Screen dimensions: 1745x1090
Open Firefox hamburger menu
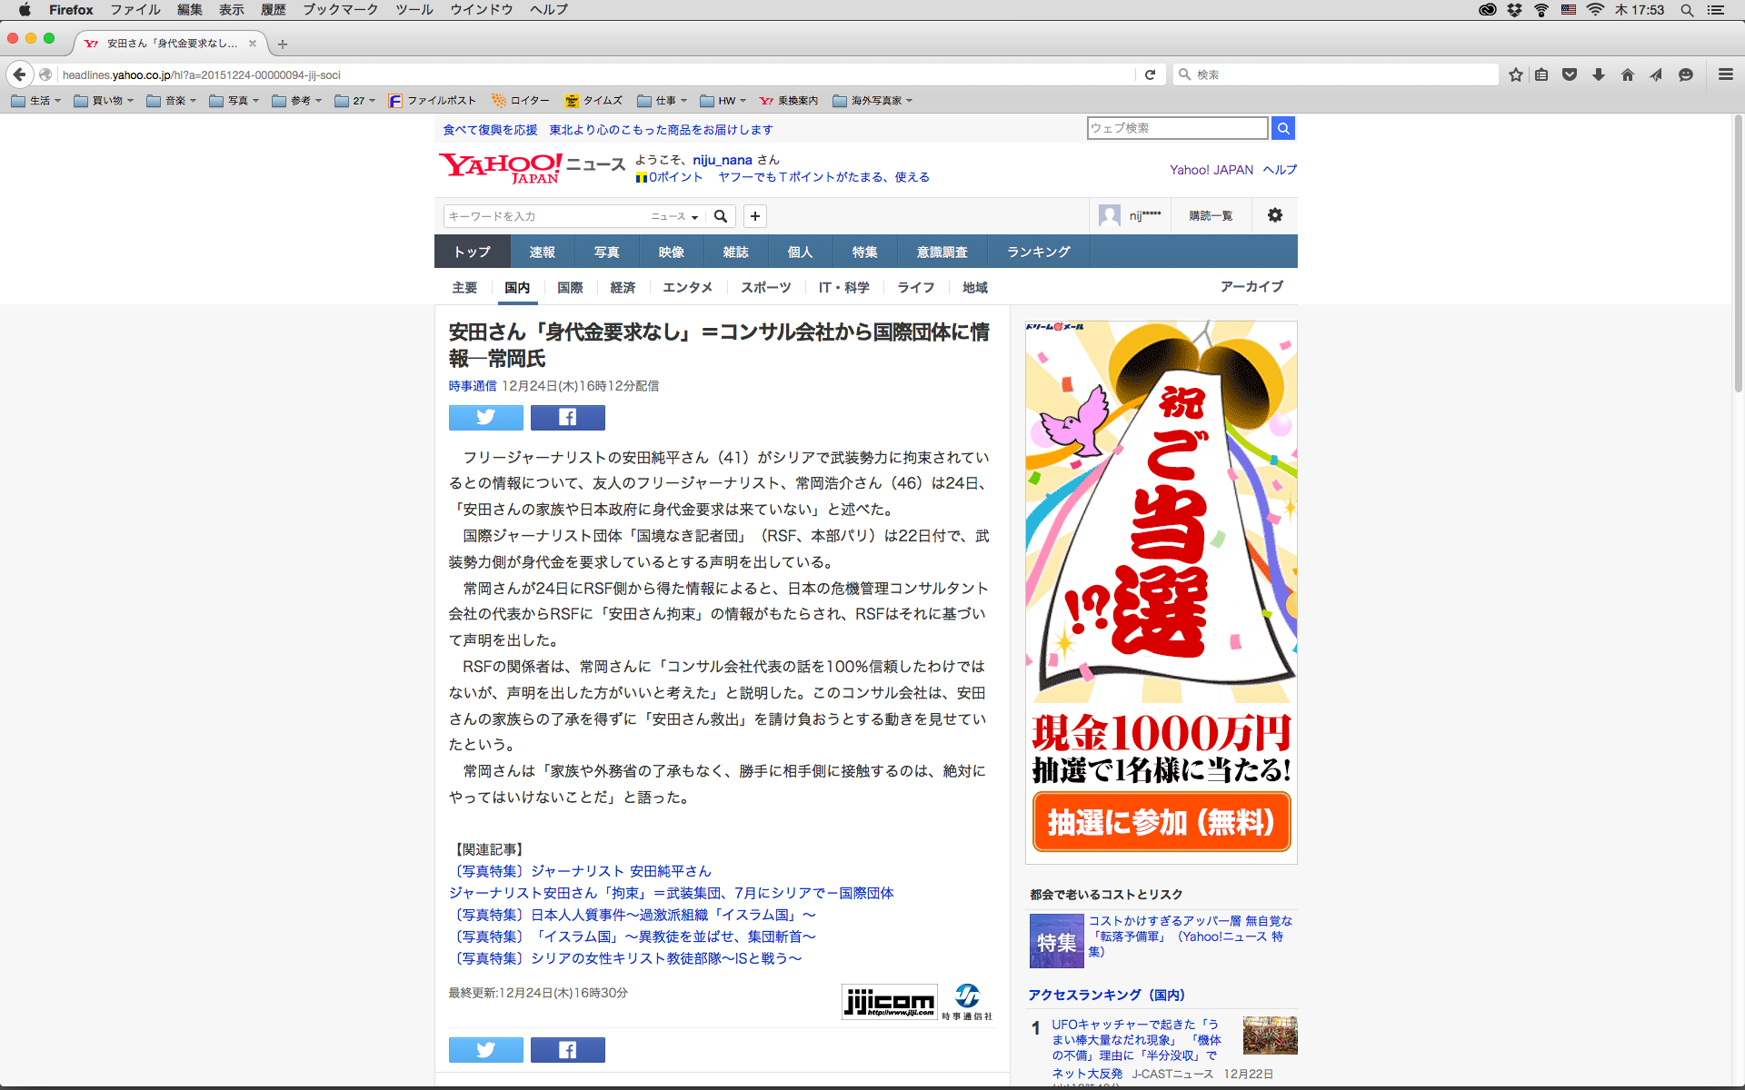(1725, 74)
